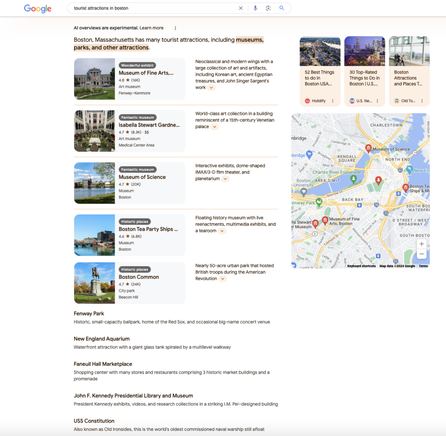
Task: Click the Historic places tag on Boston Common
Action: point(135,269)
